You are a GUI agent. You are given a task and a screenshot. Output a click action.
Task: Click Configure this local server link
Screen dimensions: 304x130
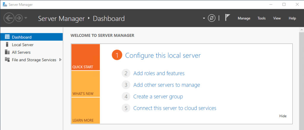(163, 55)
